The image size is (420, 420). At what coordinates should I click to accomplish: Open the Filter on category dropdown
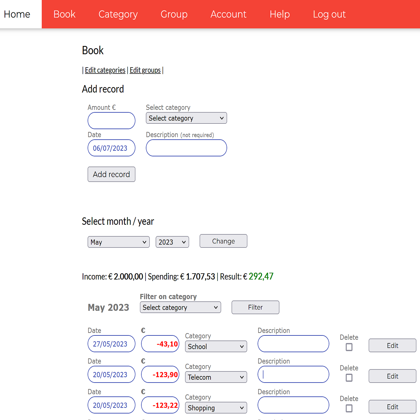point(180,307)
